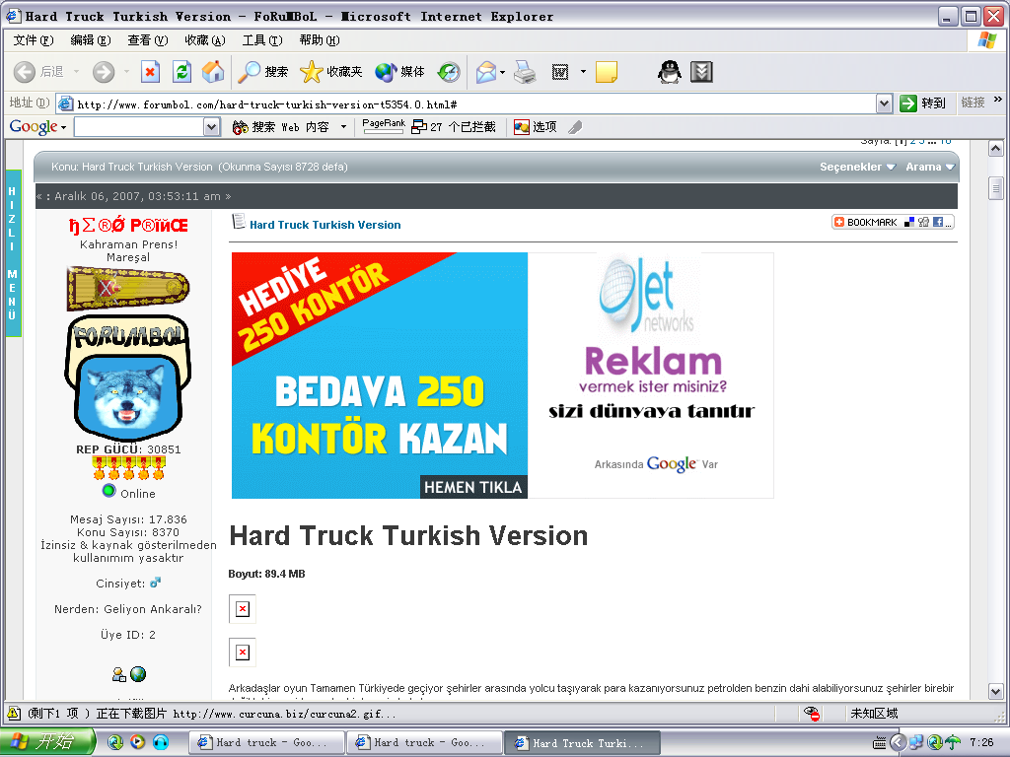The width and height of the screenshot is (1010, 757).
Task: Click the address bar URL field
Action: [x=467, y=103]
